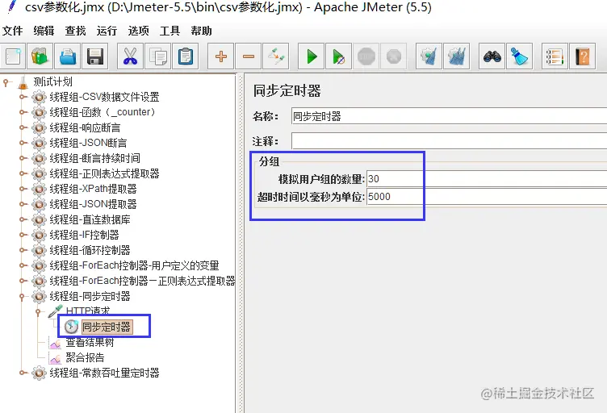The width and height of the screenshot is (607, 413).
Task: Click the Toggle enable/disable icon
Action: [x=276, y=56]
